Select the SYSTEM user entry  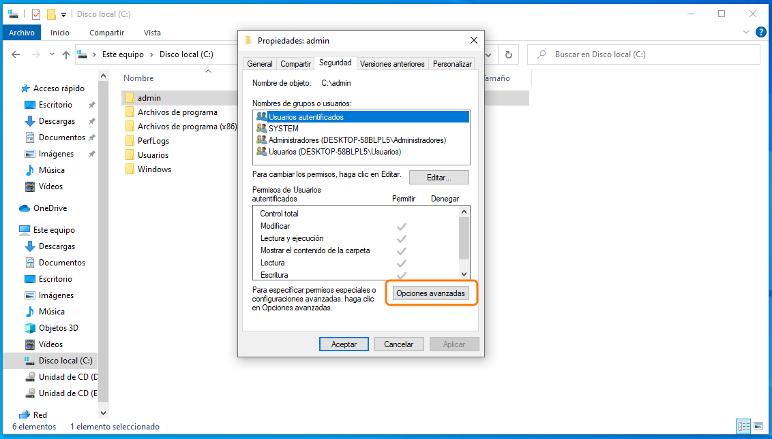tap(283, 129)
